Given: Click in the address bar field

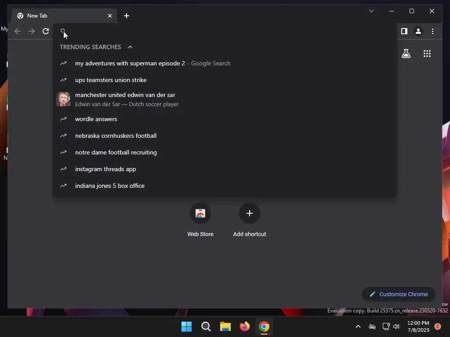Looking at the screenshot, I should [225, 31].
